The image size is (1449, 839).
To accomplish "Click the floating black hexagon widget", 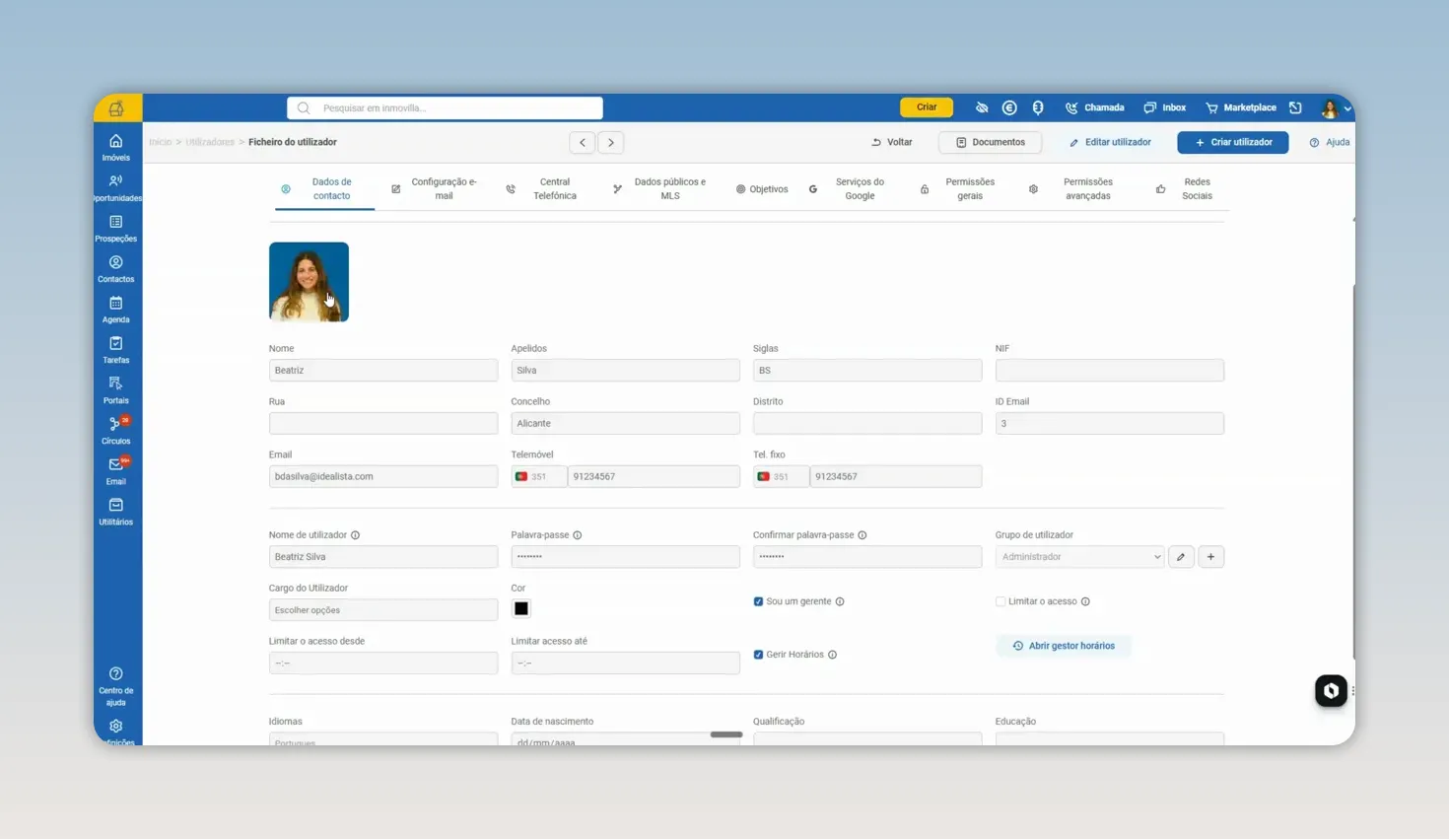I will coord(1331,690).
